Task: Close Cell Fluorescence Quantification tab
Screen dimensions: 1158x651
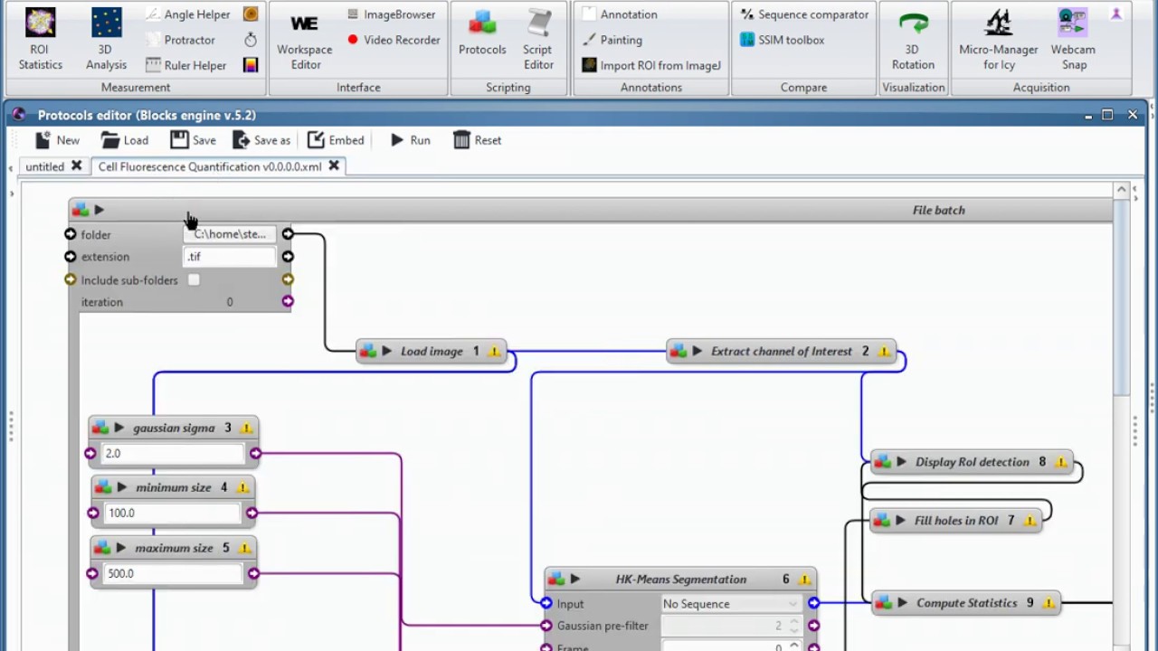Action: point(334,166)
